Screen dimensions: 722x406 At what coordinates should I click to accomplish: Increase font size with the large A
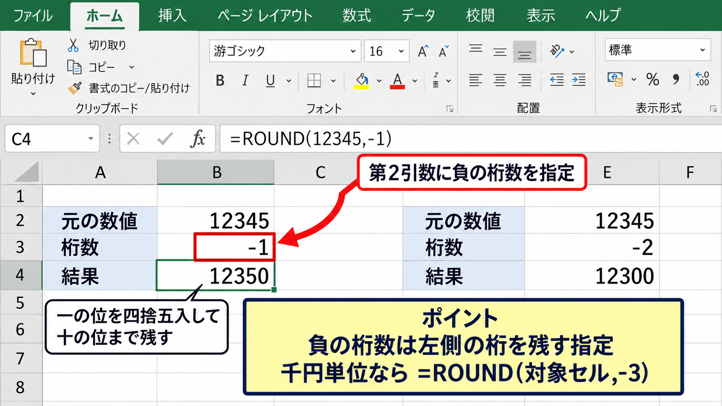(423, 51)
